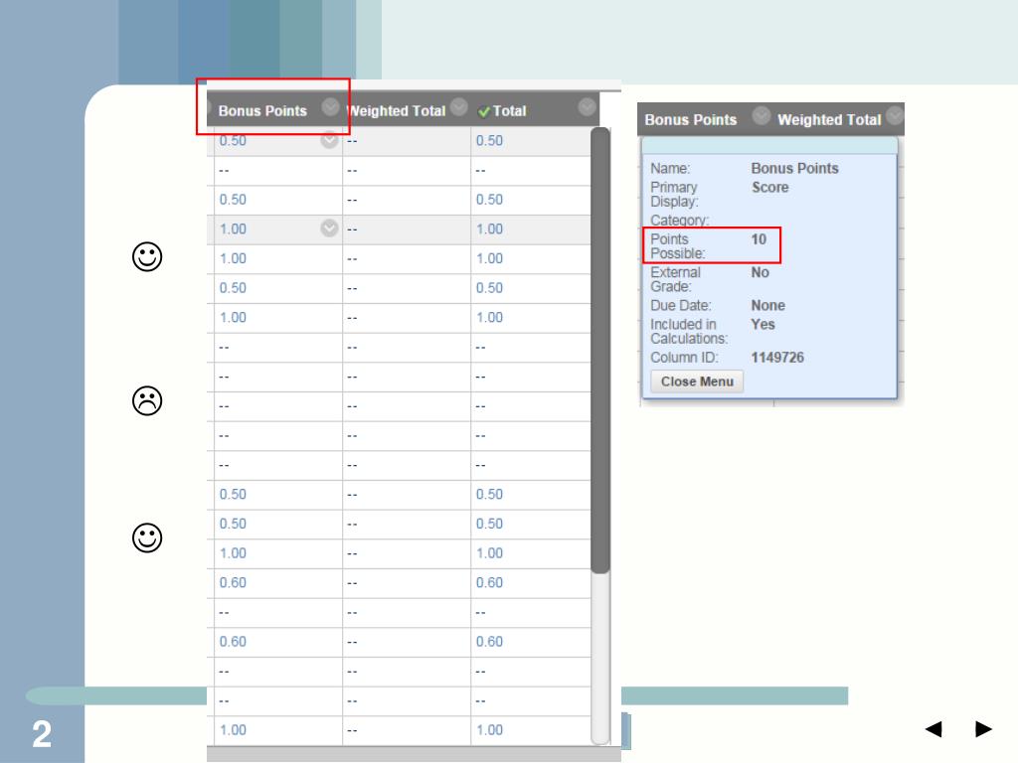Open the cell menu chevron in top 0.50 row
The height and width of the screenshot is (763, 1018).
click(x=330, y=139)
